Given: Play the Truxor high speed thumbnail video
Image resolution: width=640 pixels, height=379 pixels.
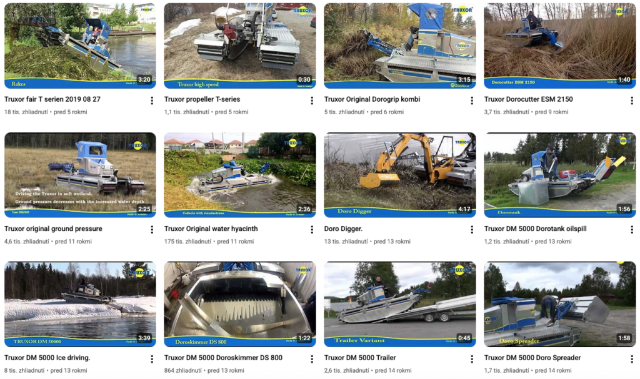Looking at the screenshot, I should pyautogui.click(x=240, y=46).
